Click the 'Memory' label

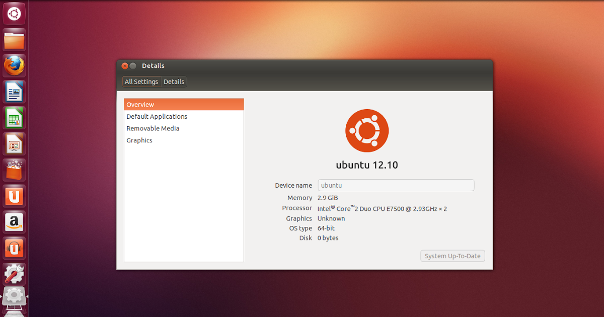300,198
